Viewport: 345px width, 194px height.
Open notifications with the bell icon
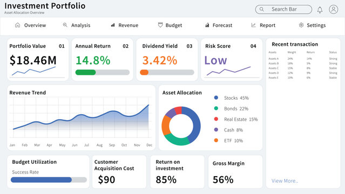(x=320, y=10)
